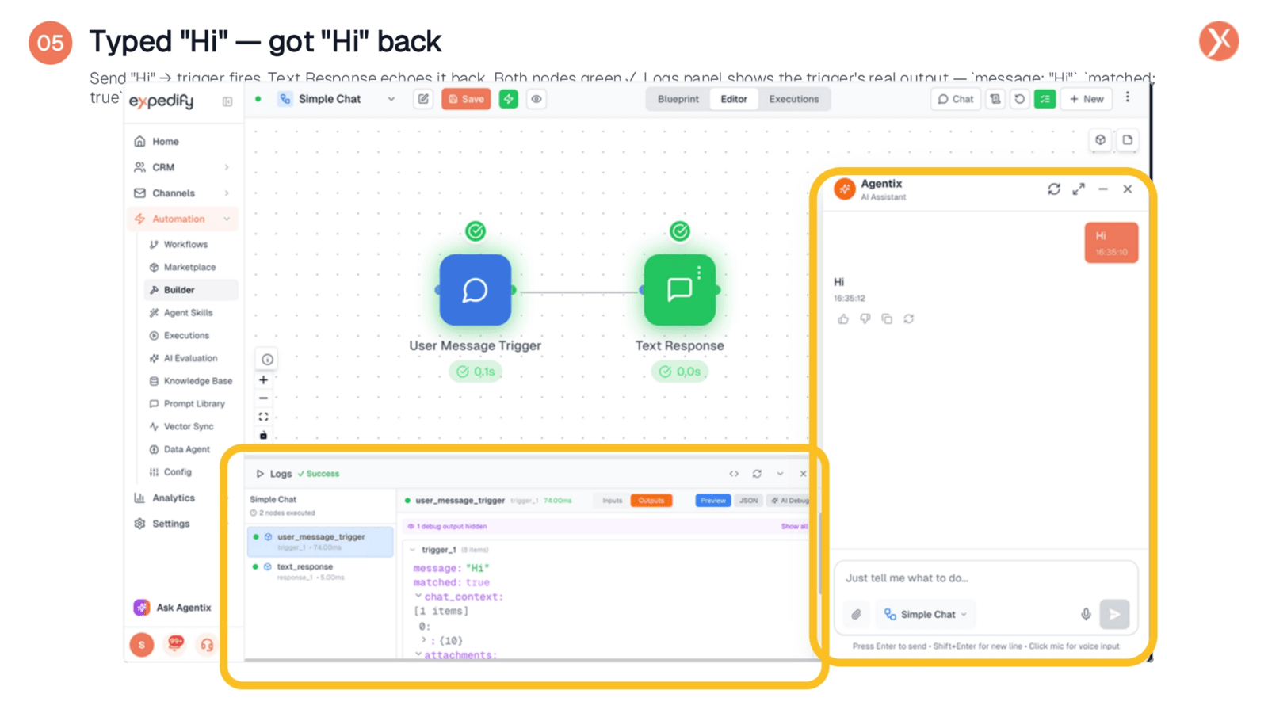Click the Save button

pyautogui.click(x=466, y=99)
